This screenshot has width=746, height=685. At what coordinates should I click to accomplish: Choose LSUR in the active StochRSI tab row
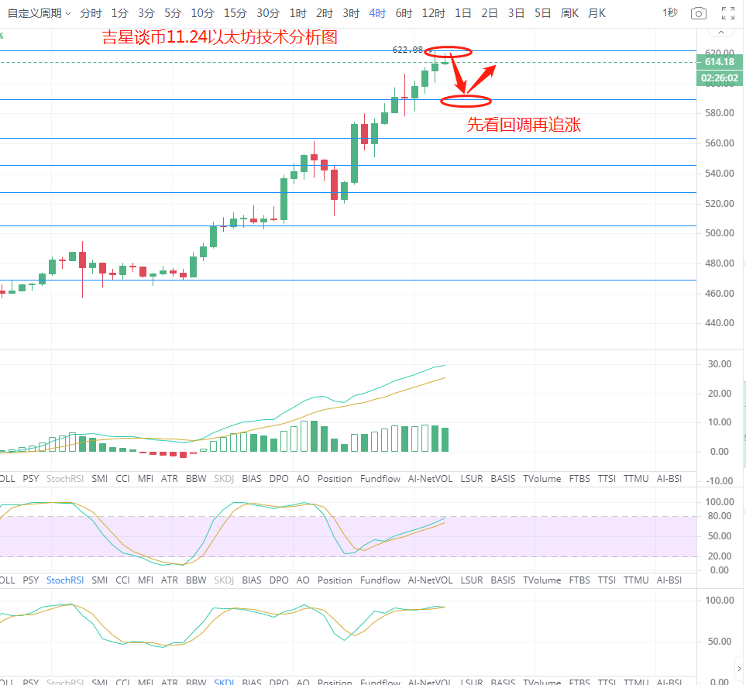click(x=472, y=580)
